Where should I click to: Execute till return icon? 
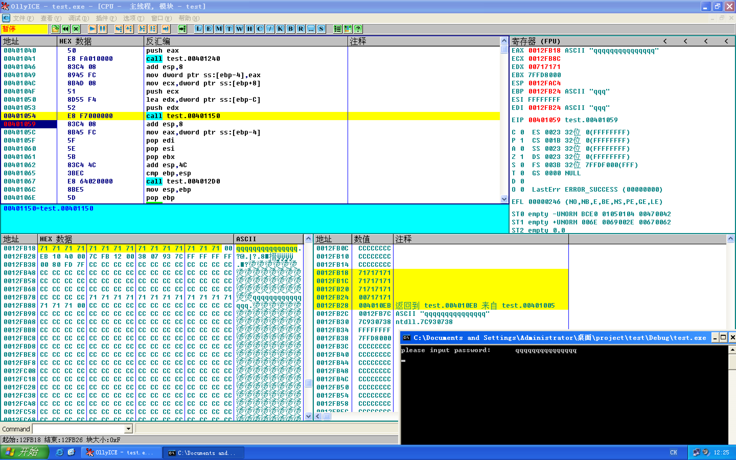[165, 29]
